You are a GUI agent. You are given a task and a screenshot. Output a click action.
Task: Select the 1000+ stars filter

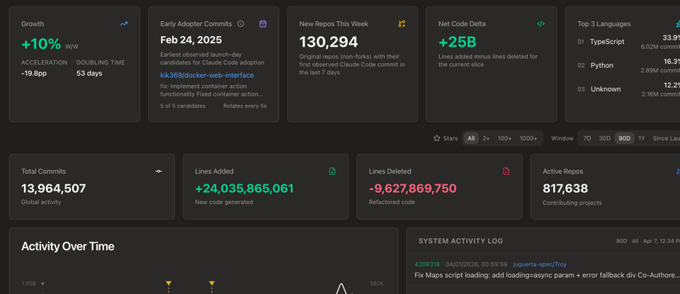click(528, 138)
